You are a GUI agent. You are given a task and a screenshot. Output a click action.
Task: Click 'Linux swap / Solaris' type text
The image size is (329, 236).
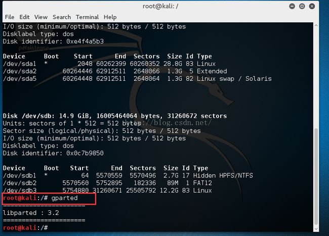234,79
